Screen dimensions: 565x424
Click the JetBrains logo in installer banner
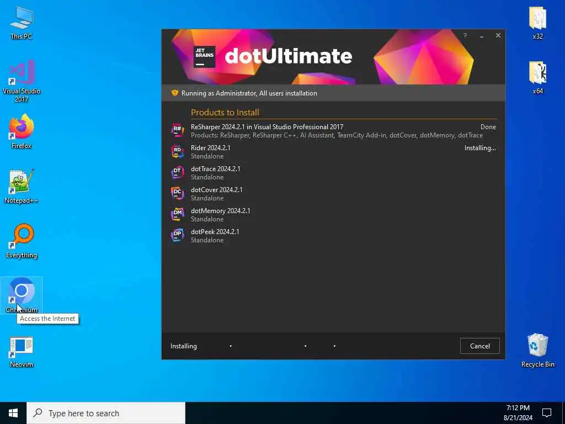(204, 57)
